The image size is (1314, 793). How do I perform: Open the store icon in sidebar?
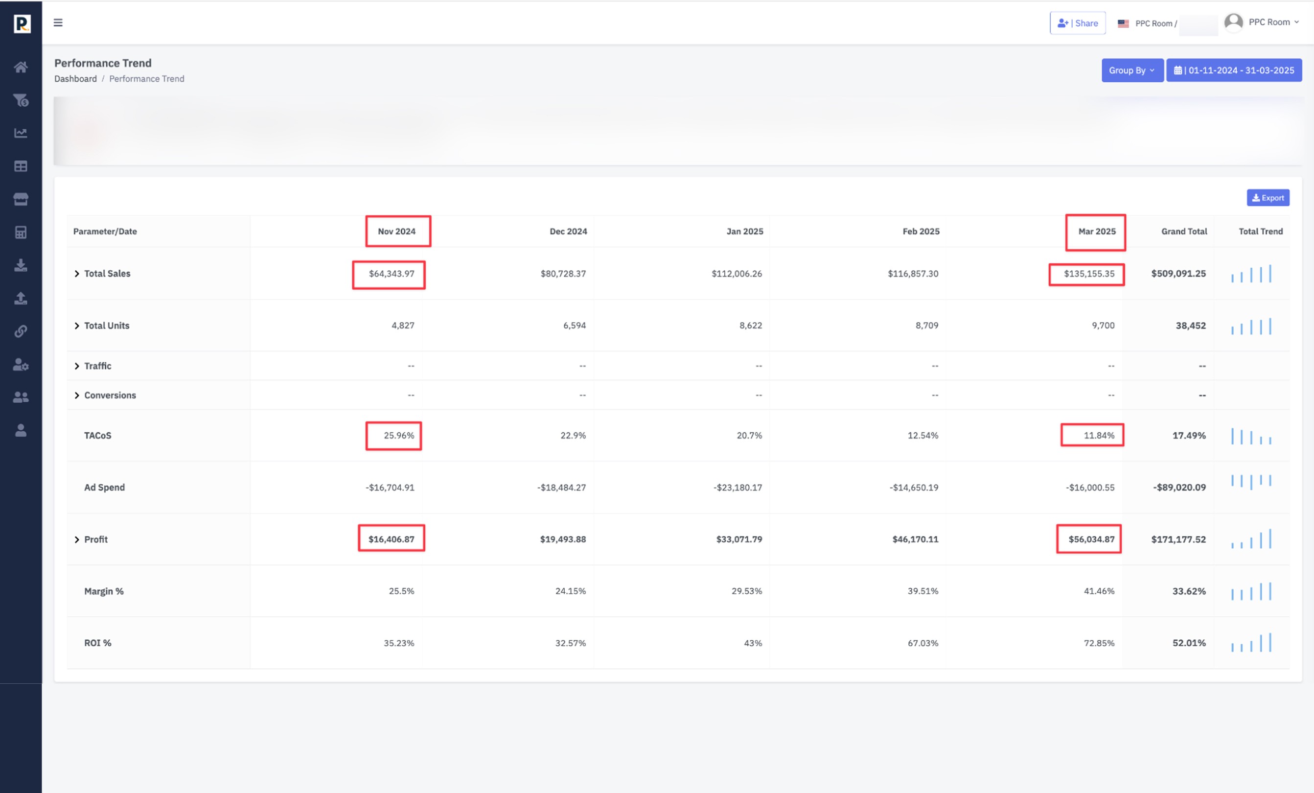click(21, 199)
